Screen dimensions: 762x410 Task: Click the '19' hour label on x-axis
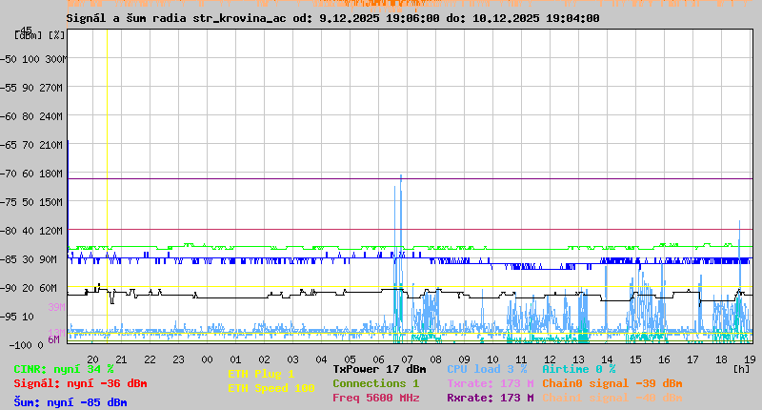750,359
